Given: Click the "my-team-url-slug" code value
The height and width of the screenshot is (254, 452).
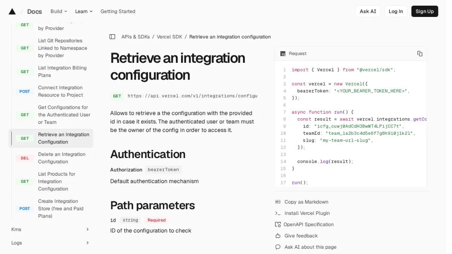Looking at the screenshot, I should [x=346, y=140].
